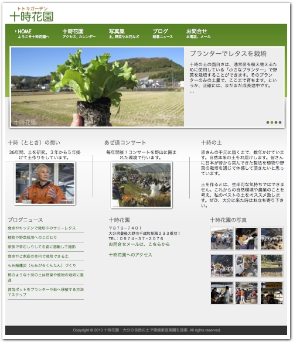Select the fourth slider pagination dot
This screenshot has height=342, width=293.
click(x=280, y=122)
